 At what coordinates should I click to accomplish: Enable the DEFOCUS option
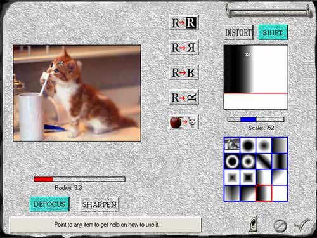pos(49,204)
